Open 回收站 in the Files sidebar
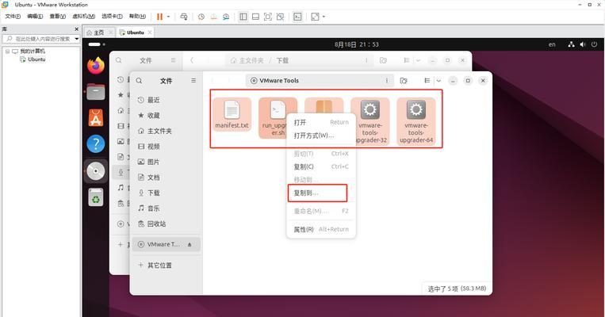 [x=167, y=223]
